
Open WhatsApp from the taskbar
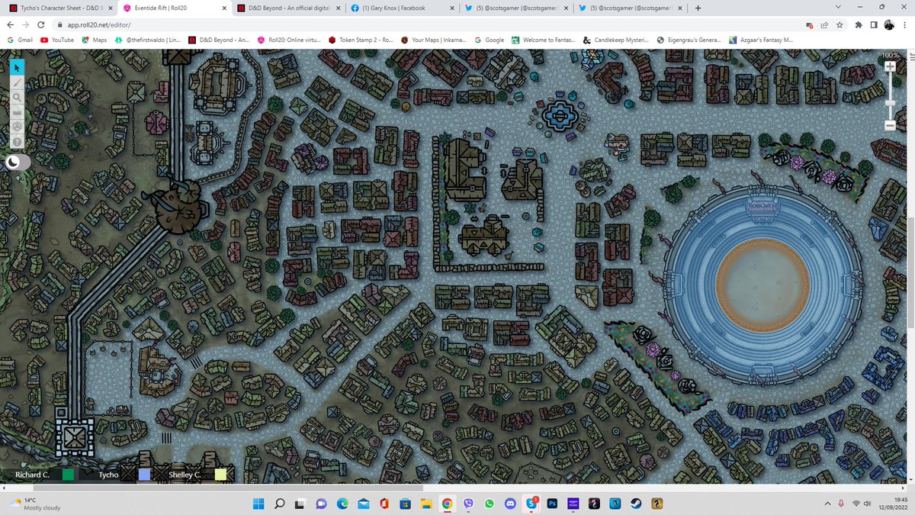coord(490,504)
